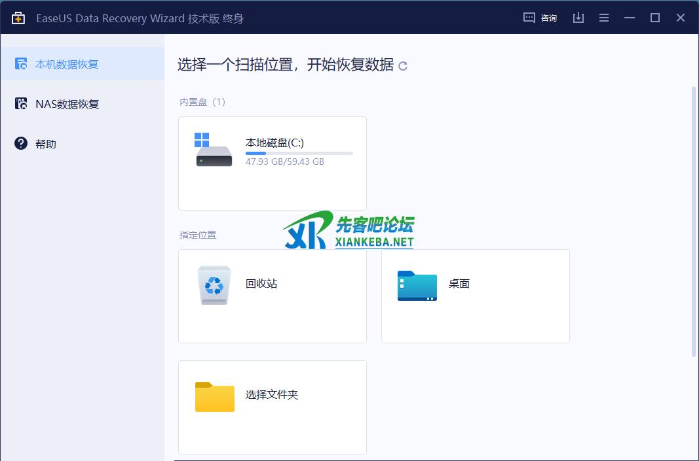The image size is (699, 461).
Task: Open the 帮助 sidebar item
Action: click(46, 144)
